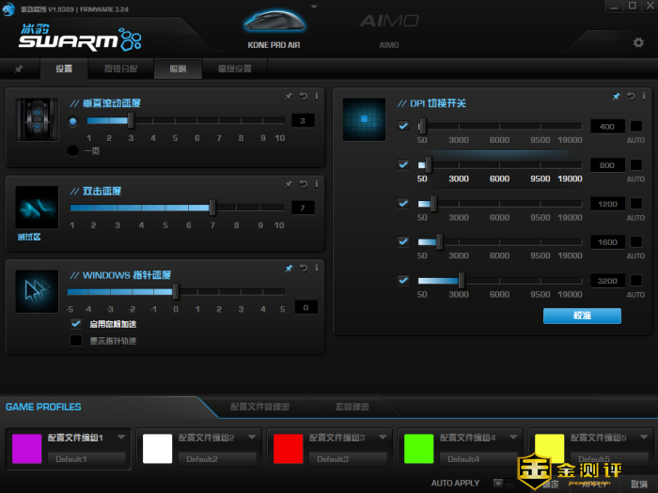Toggle the enable pointer acceleration checkbox
This screenshot has height=493, width=658.
76,324
